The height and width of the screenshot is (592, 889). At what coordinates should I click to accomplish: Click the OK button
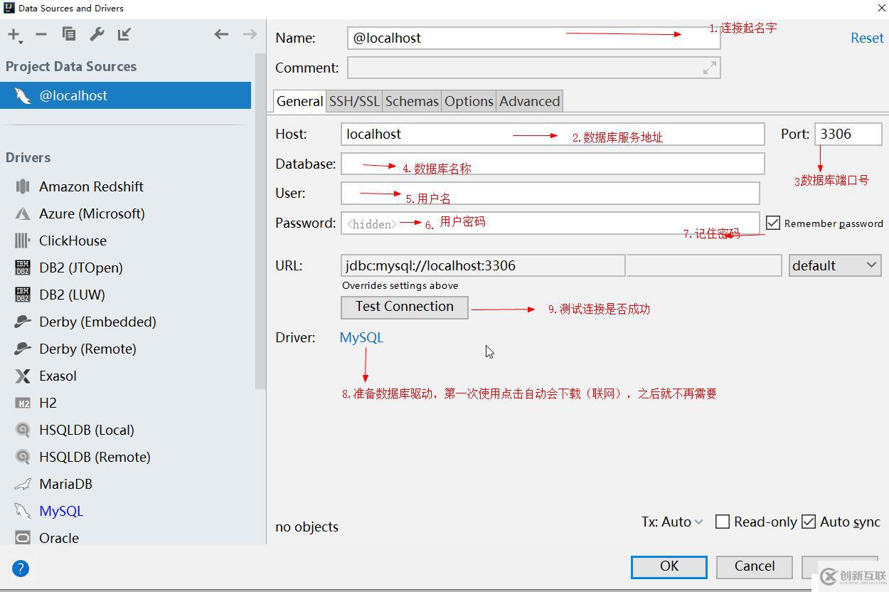pos(669,566)
